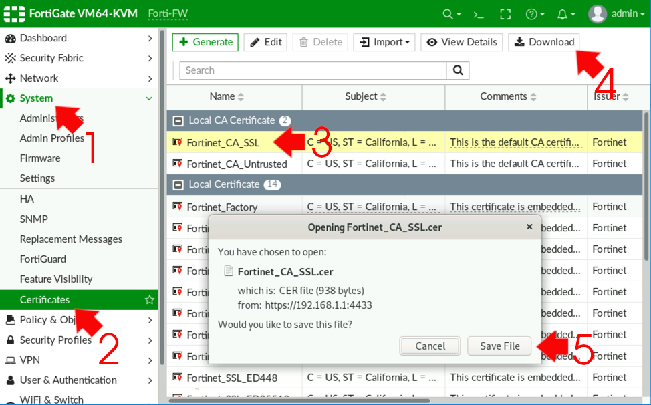
Task: Close the Opening Fortinet_CA_SSL.cer dialog
Action: pyautogui.click(x=529, y=227)
